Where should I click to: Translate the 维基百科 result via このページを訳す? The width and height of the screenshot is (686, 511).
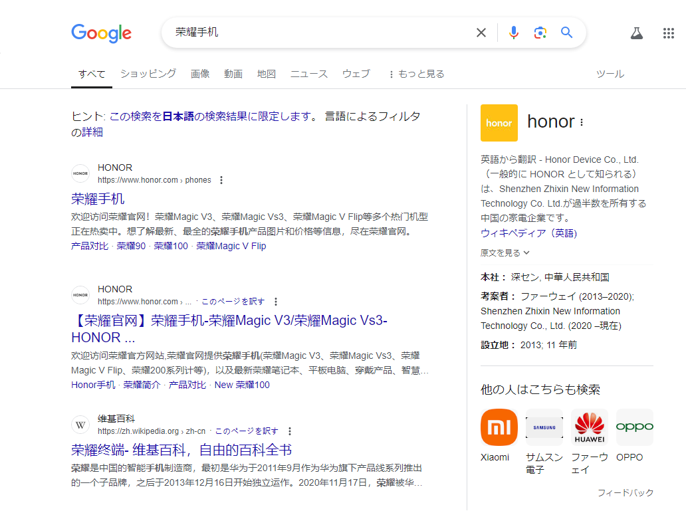click(247, 431)
